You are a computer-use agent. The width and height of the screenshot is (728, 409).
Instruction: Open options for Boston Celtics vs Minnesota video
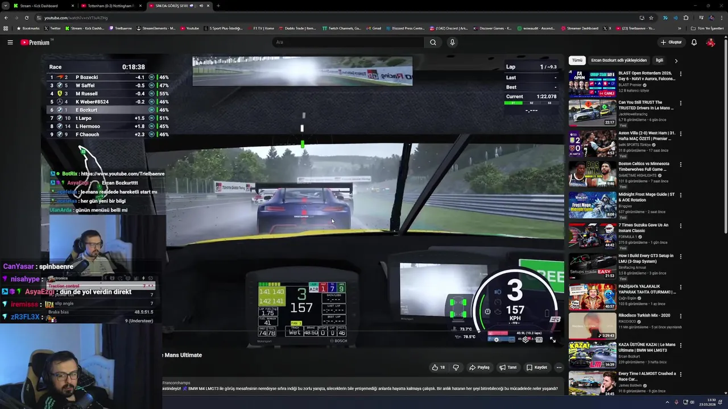[x=680, y=164]
